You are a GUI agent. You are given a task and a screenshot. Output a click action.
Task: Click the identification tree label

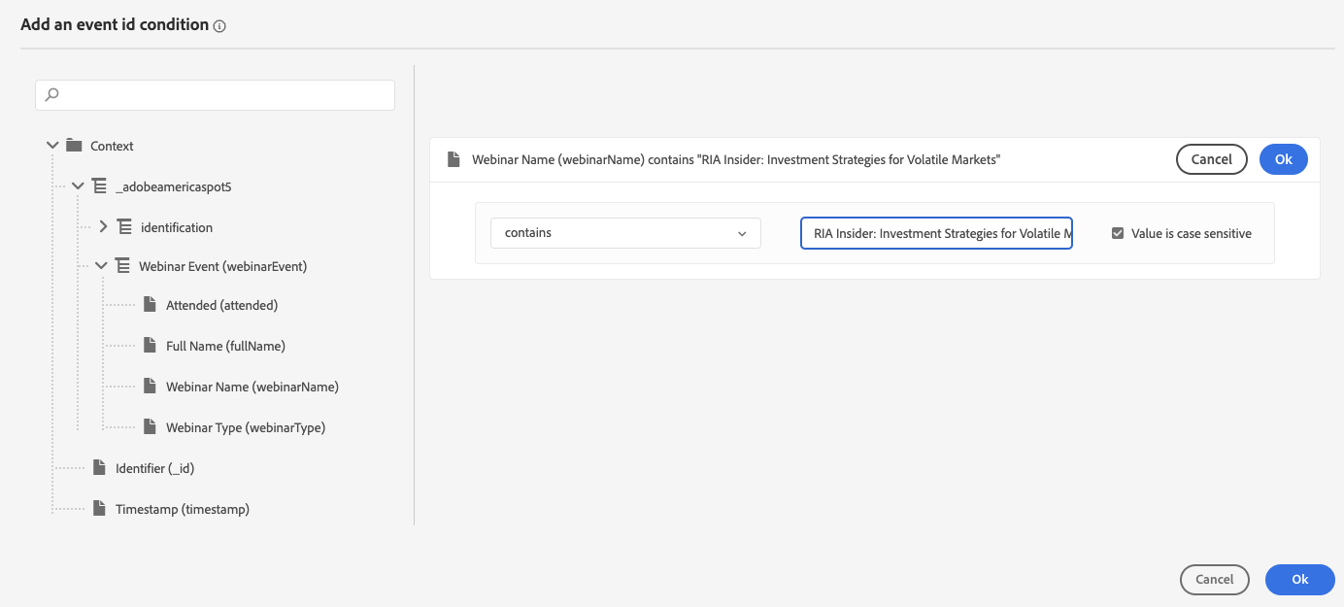[177, 227]
